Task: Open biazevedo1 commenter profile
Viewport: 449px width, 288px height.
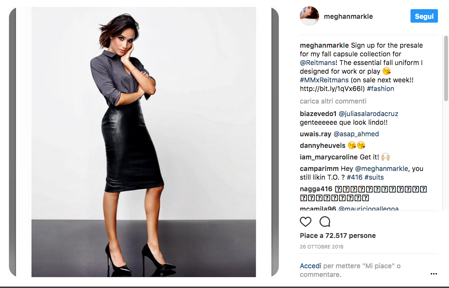Action: pyautogui.click(x=318, y=114)
